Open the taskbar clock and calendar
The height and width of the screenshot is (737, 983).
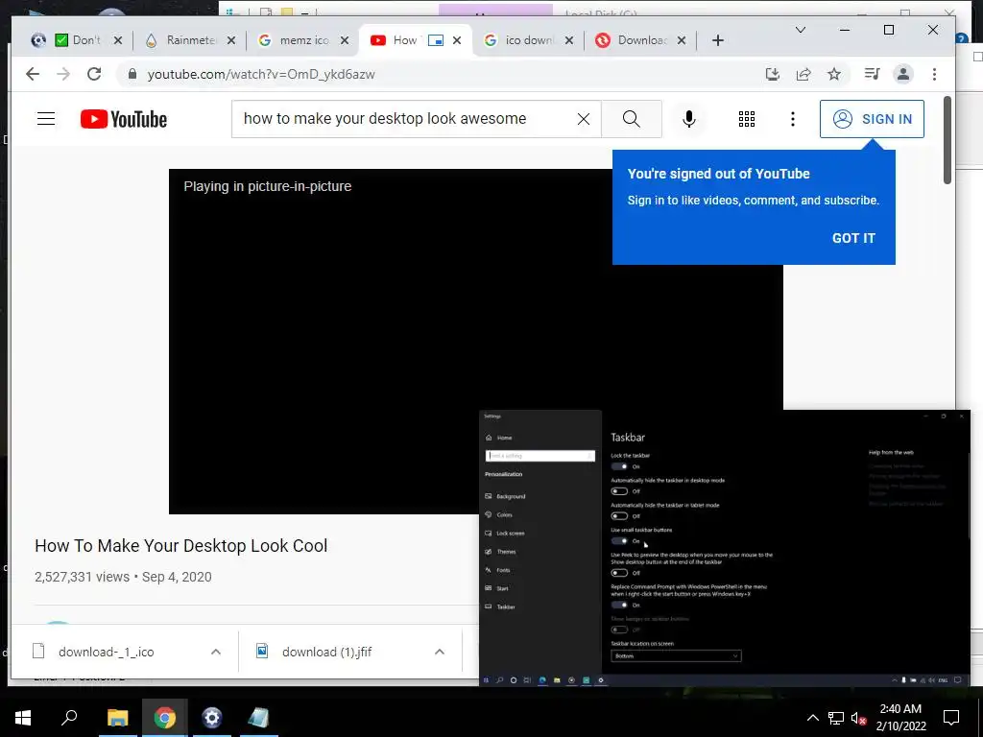pos(900,718)
